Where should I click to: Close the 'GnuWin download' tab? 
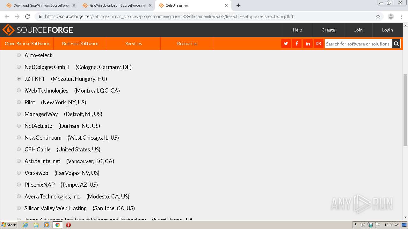click(x=150, y=5)
